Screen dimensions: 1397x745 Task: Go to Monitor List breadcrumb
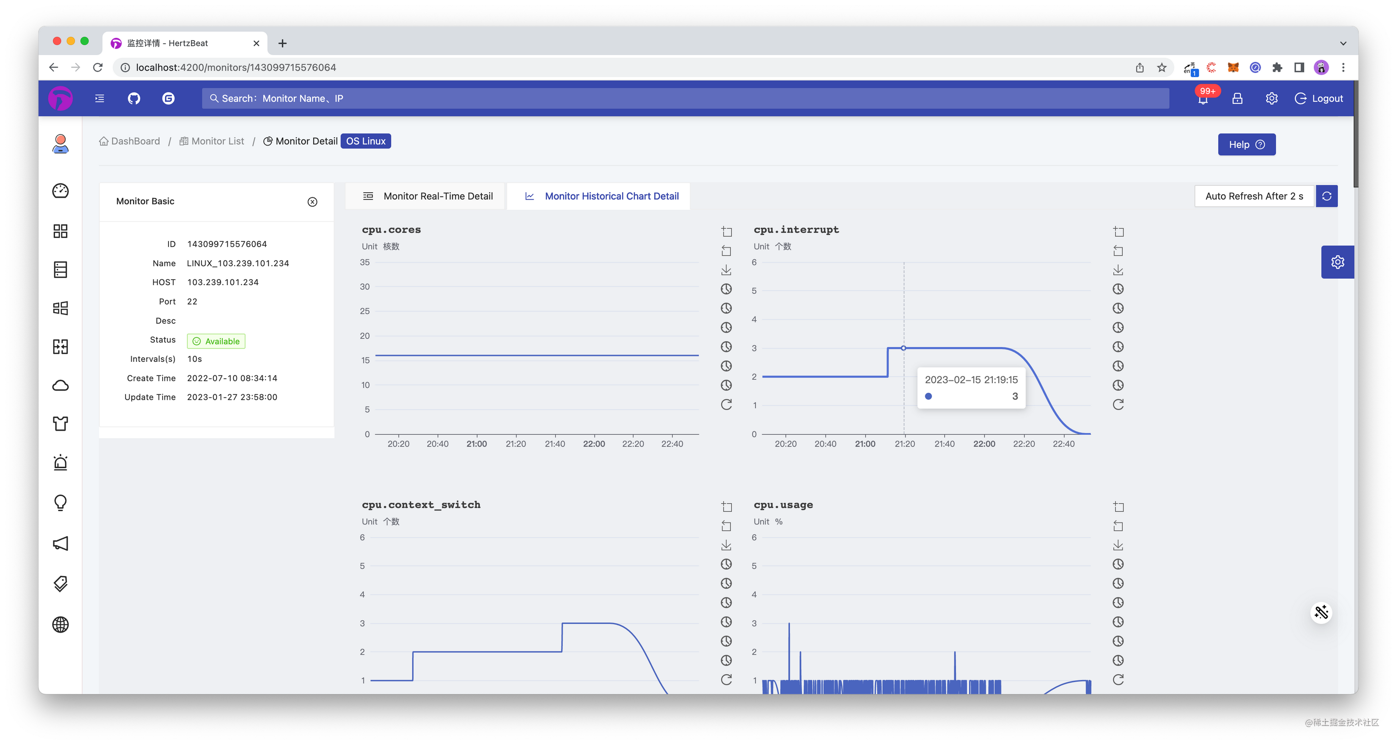click(x=212, y=141)
